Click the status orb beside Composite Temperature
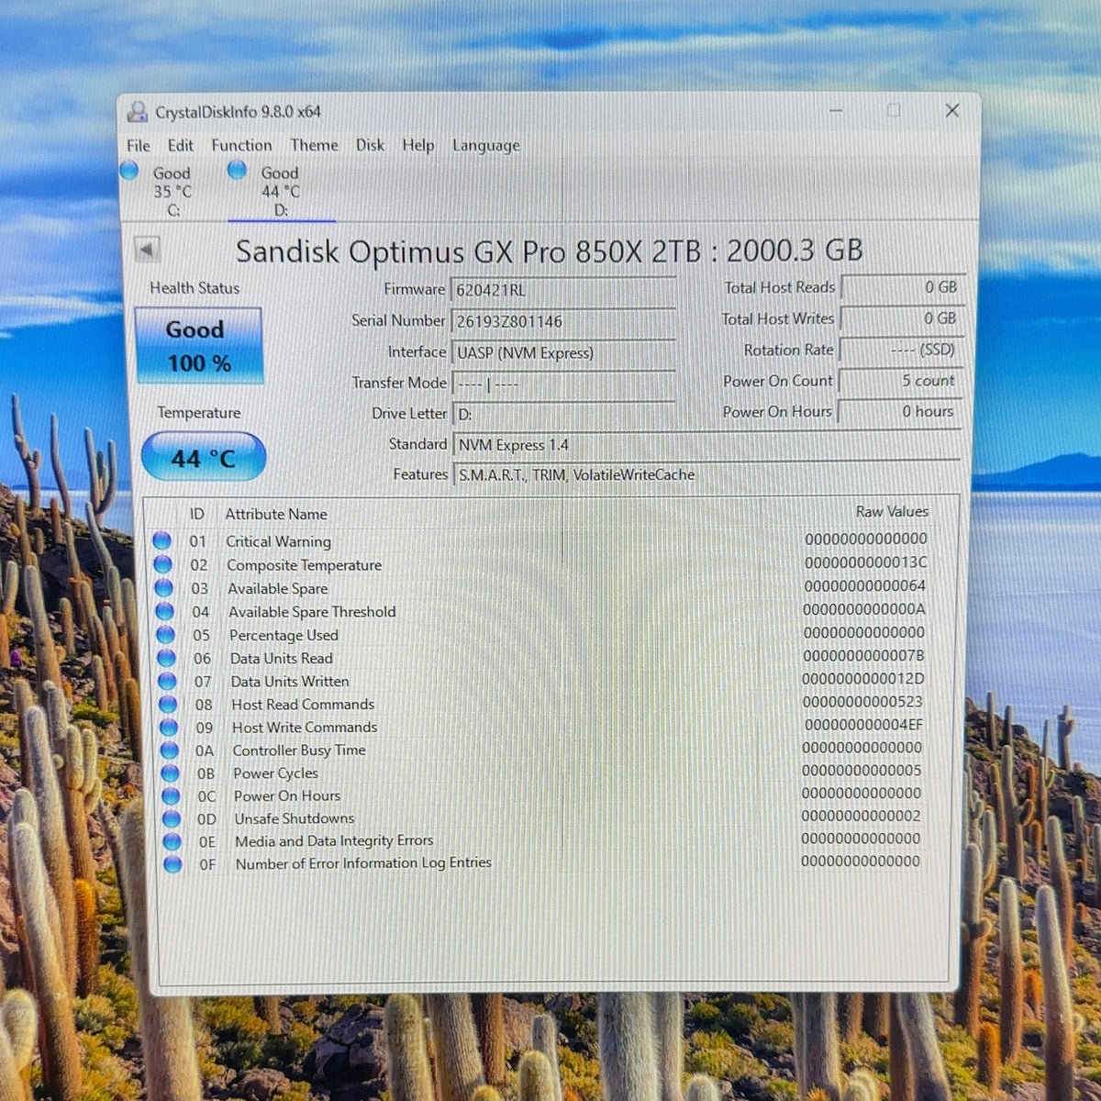Image resolution: width=1101 pixels, height=1101 pixels. tap(163, 564)
